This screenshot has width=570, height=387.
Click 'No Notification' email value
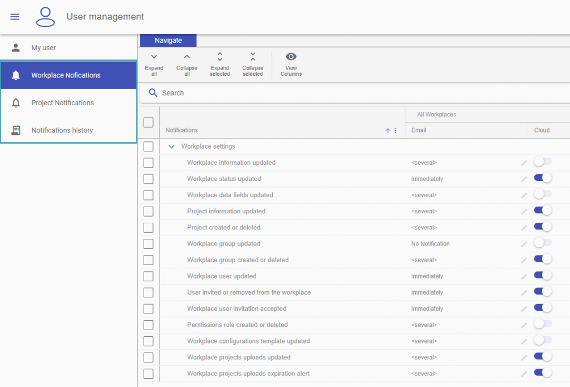(430, 244)
